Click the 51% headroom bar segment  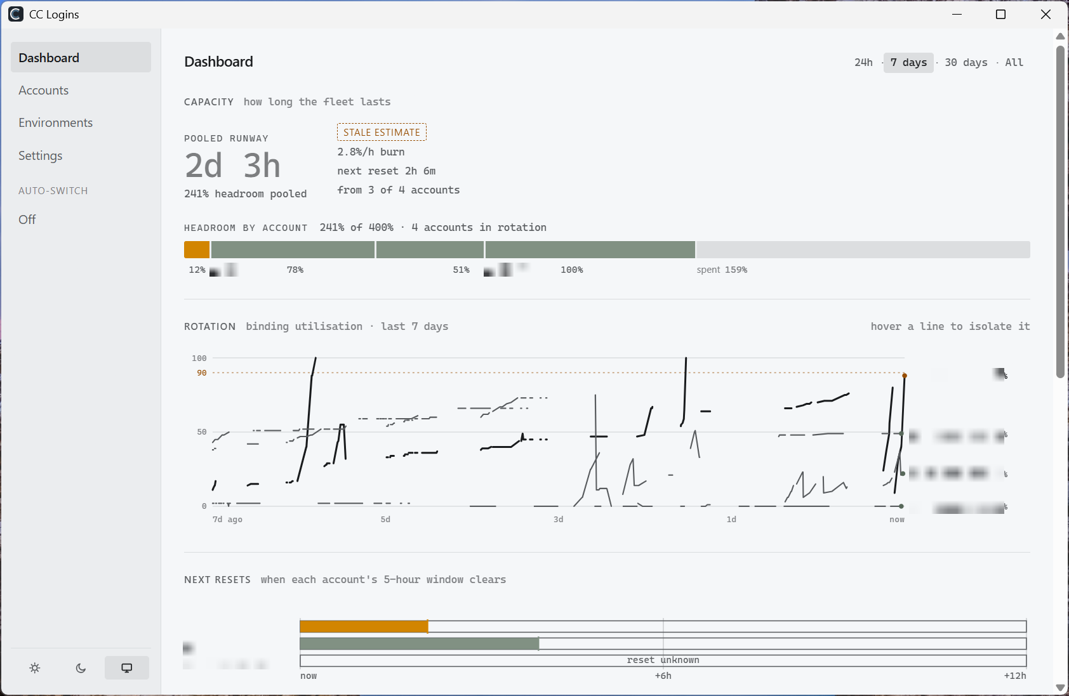430,250
